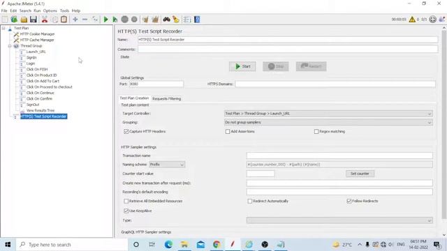Open the Help question mark icon
447x251 pixels.
click(197, 20)
